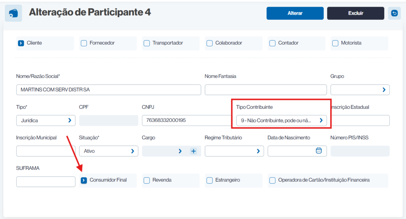The width and height of the screenshot is (406, 219).
Task: Uncheck the Consumidor Final checkbox
Action: [x=84, y=180]
